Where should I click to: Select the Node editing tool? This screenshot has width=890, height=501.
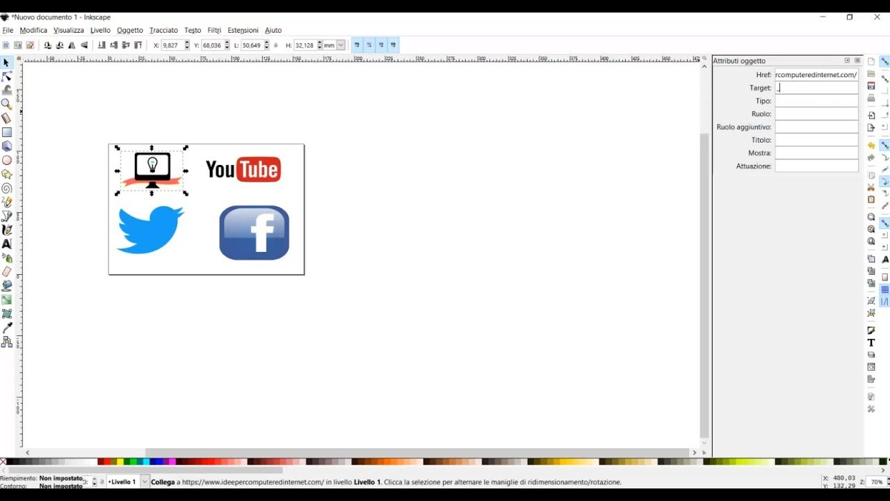click(6, 77)
